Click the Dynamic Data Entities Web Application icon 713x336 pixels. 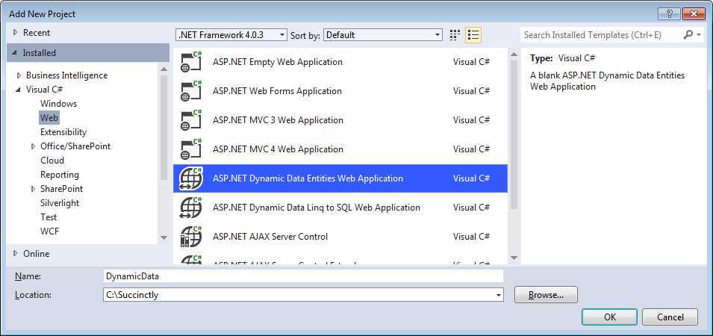click(x=191, y=178)
